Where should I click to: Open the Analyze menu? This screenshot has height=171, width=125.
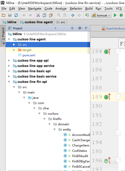coord(61,9)
